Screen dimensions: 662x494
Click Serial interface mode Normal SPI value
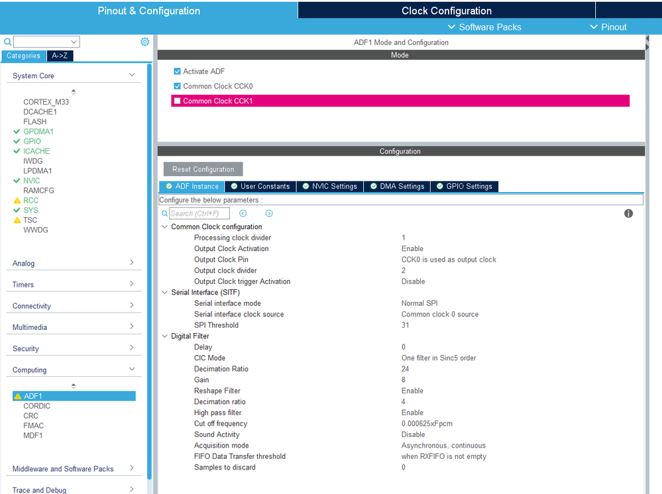pyautogui.click(x=419, y=303)
